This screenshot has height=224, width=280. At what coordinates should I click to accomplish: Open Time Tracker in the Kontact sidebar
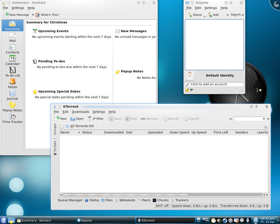click(x=13, y=119)
